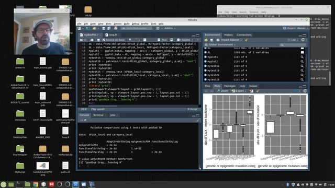Viewport: 335px width, 188px height.
Task: Expand the dL data frame blue circle
Action: 205,52
